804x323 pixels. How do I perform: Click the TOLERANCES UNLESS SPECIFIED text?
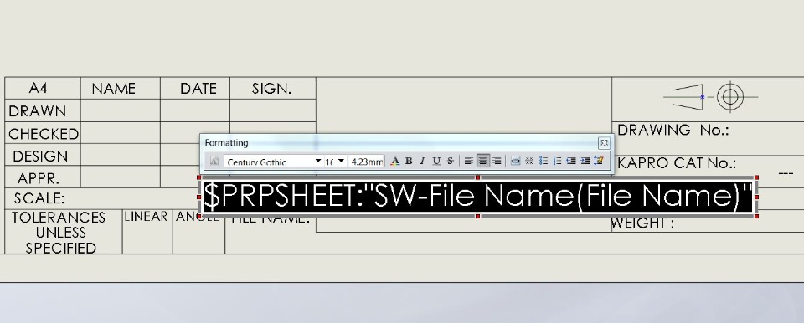click(59, 233)
